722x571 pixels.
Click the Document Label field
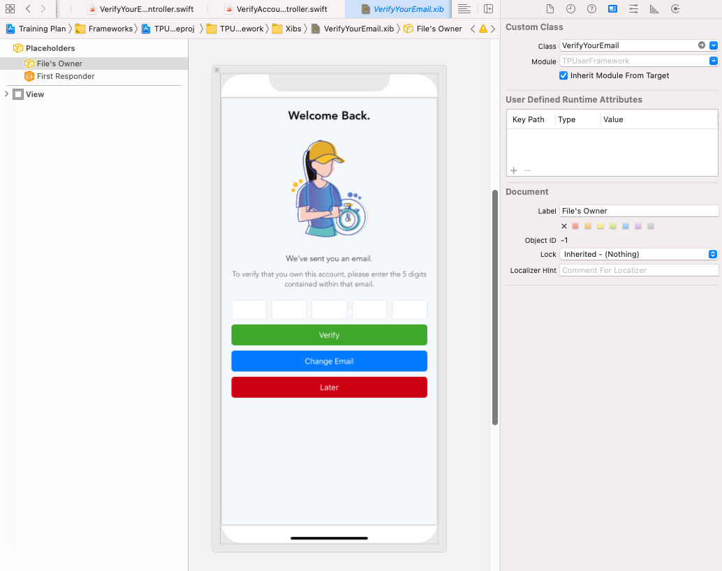639,211
